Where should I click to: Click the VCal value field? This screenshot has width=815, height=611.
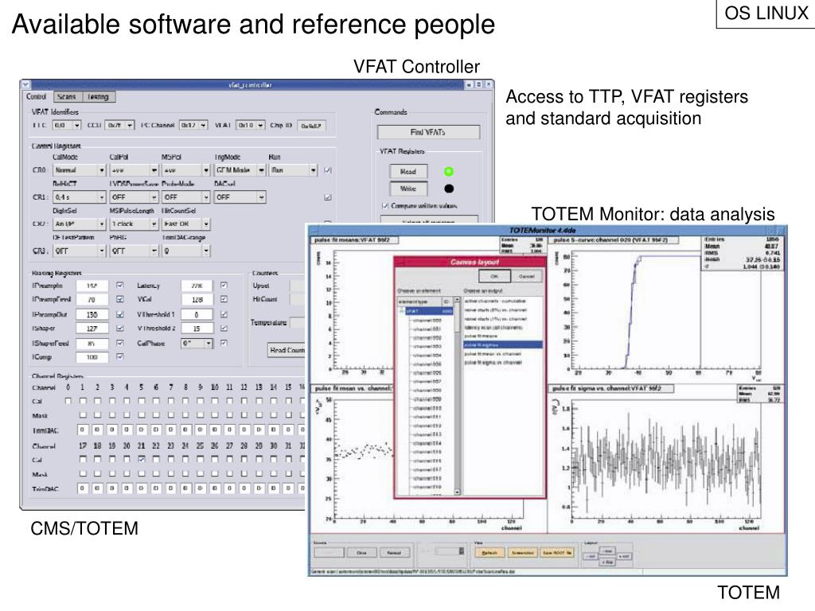[x=197, y=299]
